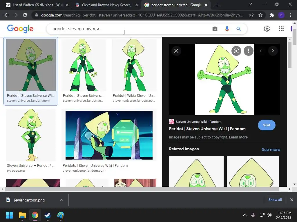The height and width of the screenshot is (222, 297).
Task: Go to previous preview image
Action: click(x=261, y=51)
